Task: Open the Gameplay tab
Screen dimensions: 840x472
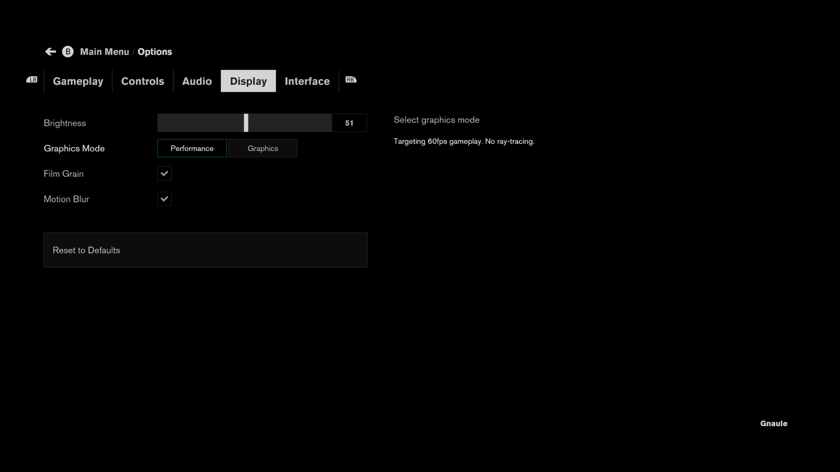Action: [x=78, y=81]
